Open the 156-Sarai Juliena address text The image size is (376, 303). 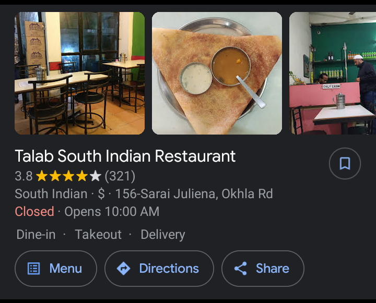[x=194, y=193]
